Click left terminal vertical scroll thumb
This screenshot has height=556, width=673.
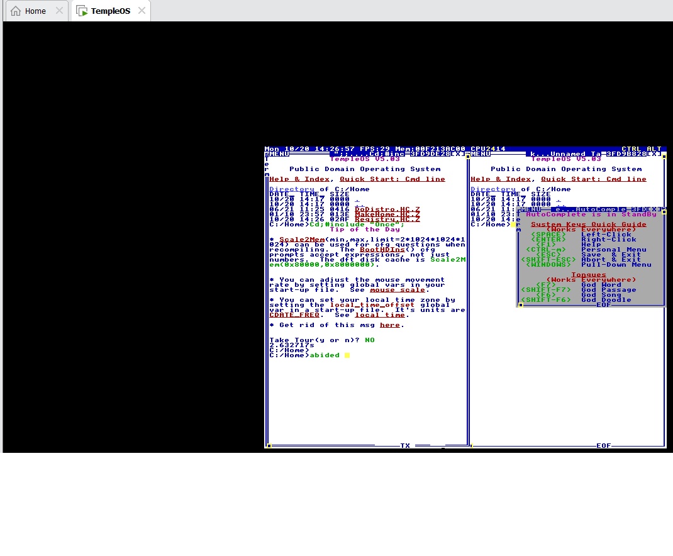[468, 157]
